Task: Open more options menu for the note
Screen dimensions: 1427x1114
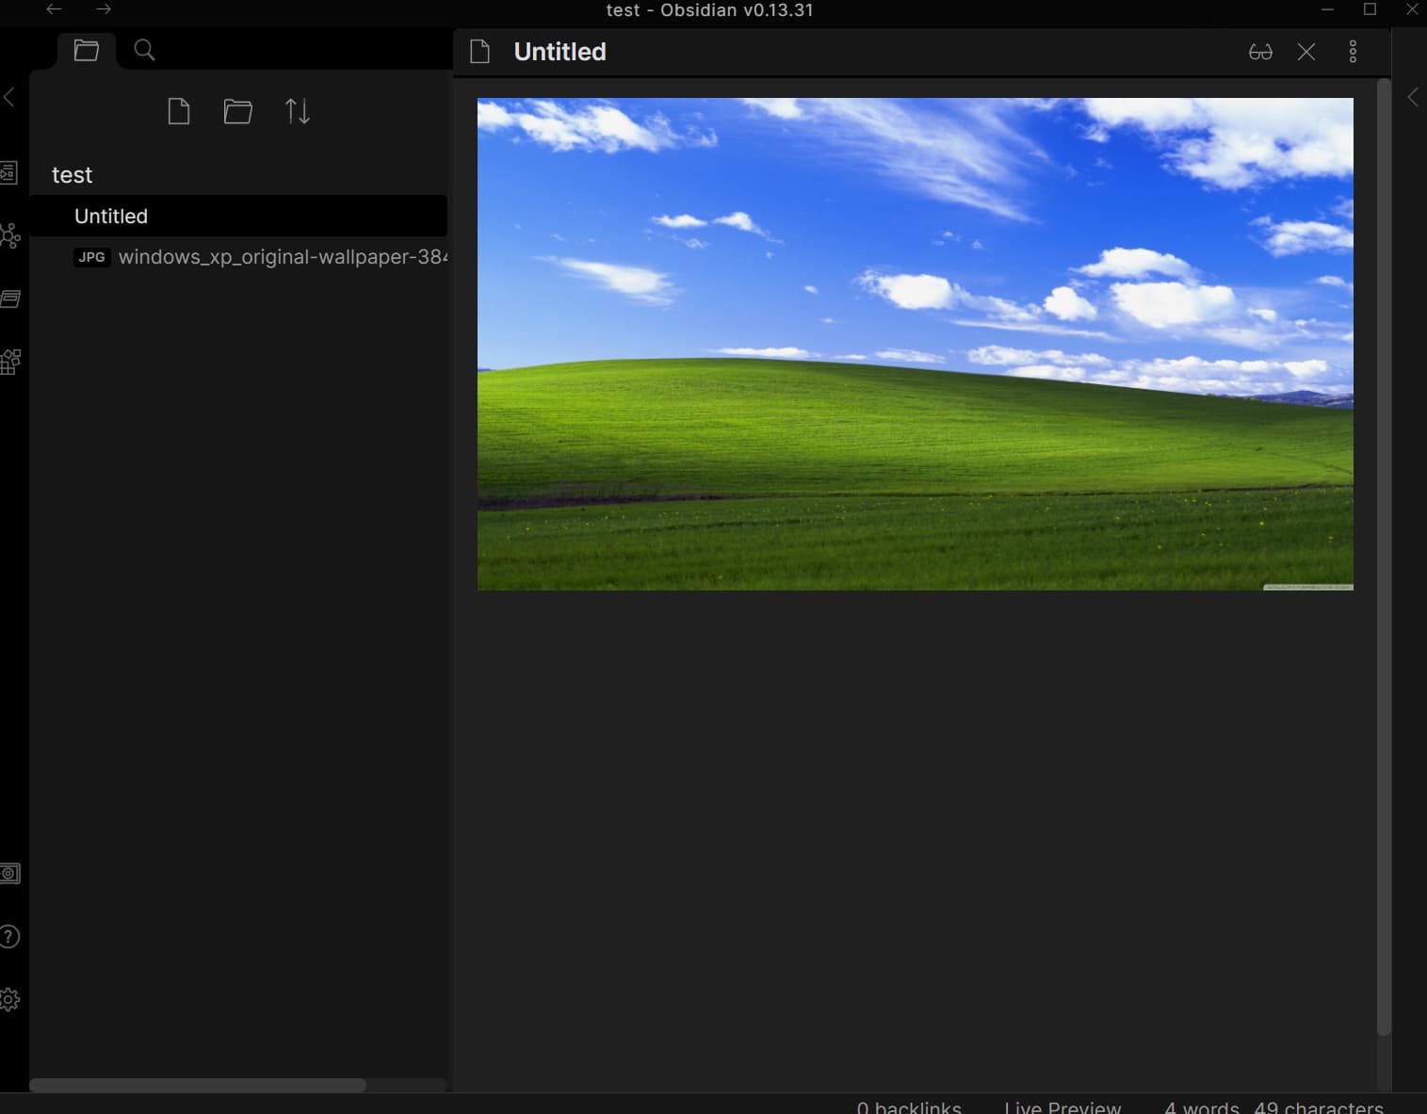Action: click(1354, 52)
